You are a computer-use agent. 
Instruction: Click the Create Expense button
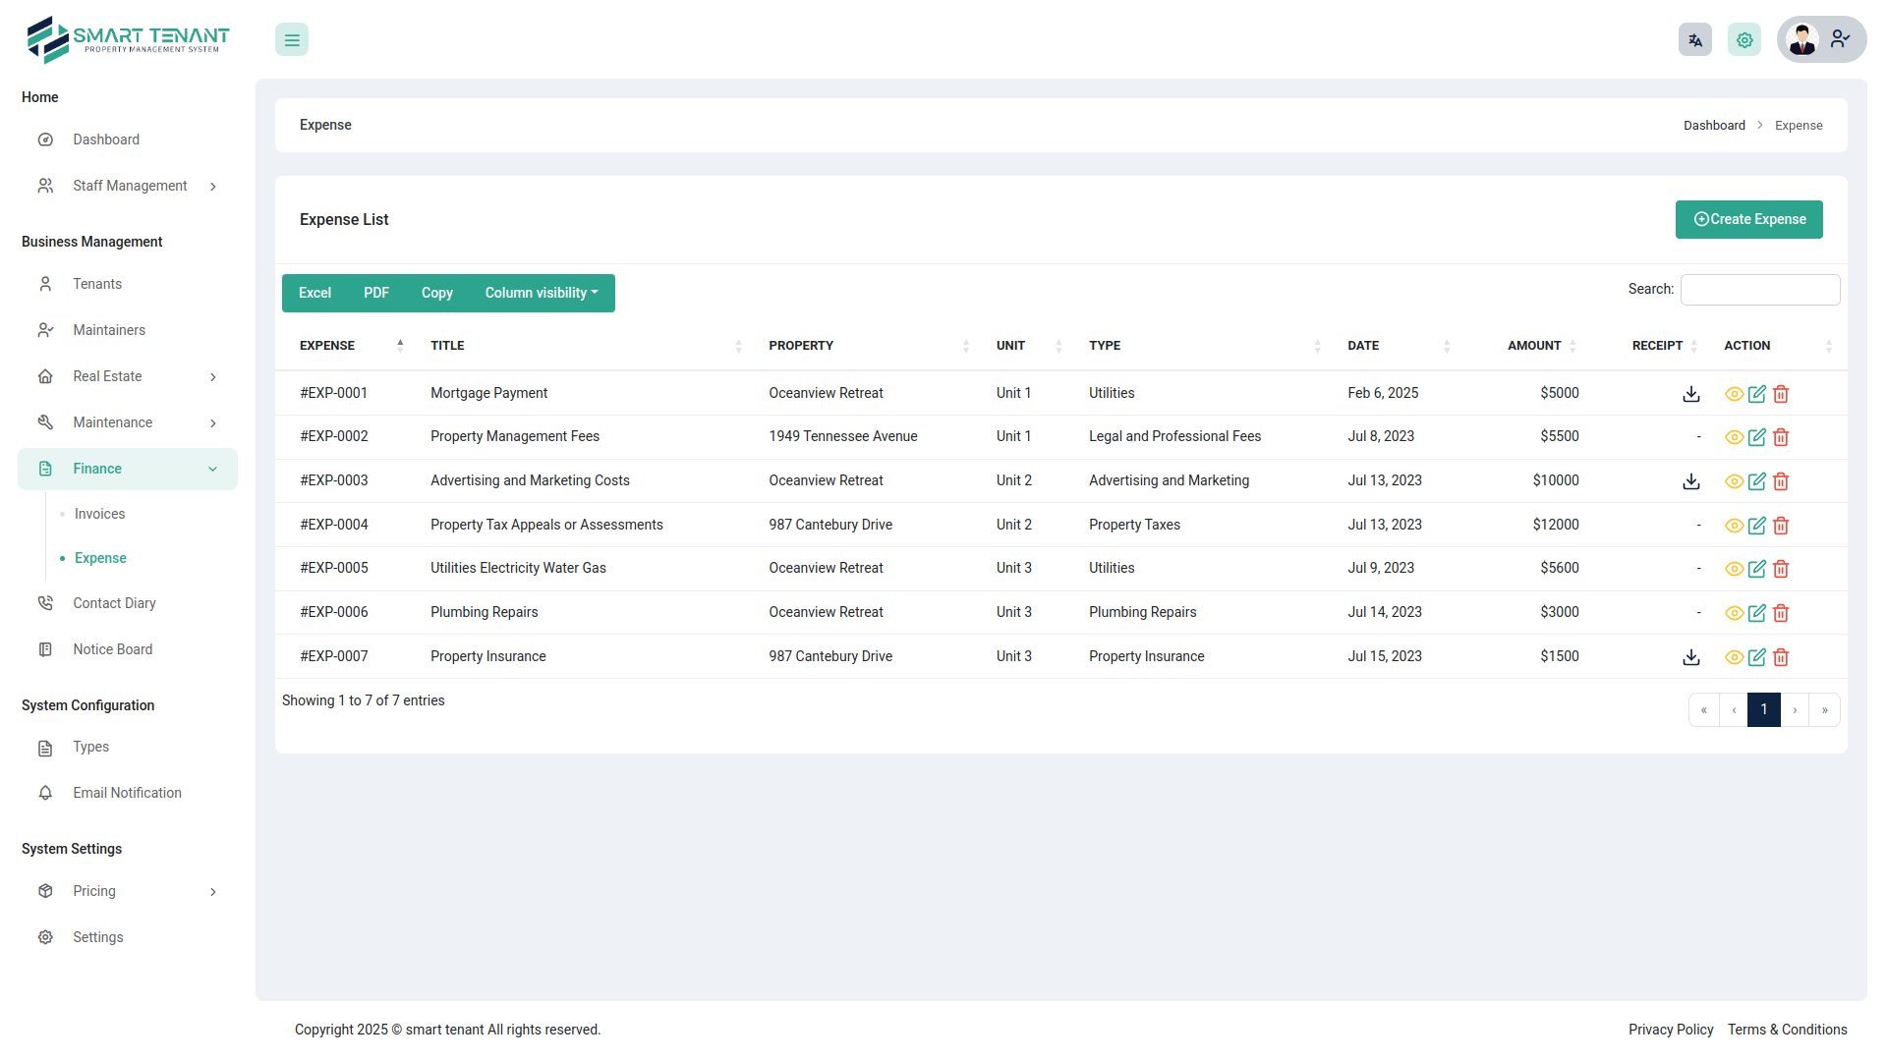click(1748, 219)
